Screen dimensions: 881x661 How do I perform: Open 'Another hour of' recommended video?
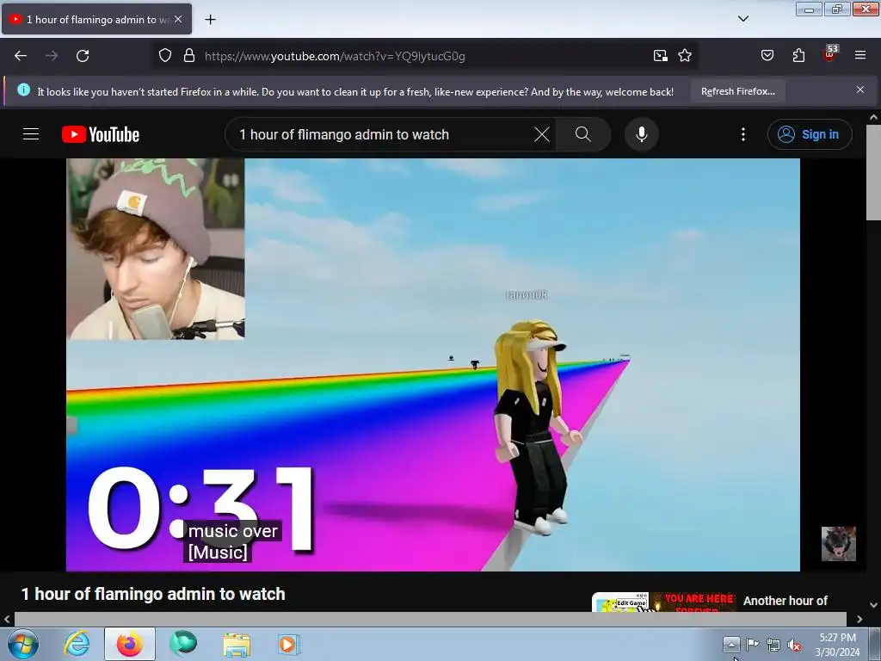coord(785,601)
